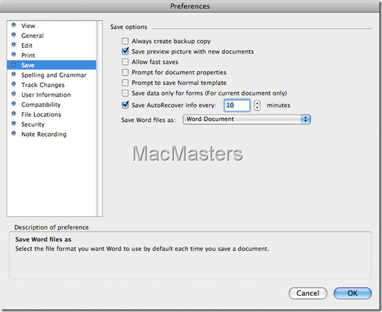This screenshot has width=382, height=312.
Task: Click the bullet icon beside Compatibility
Action: [x=14, y=104]
